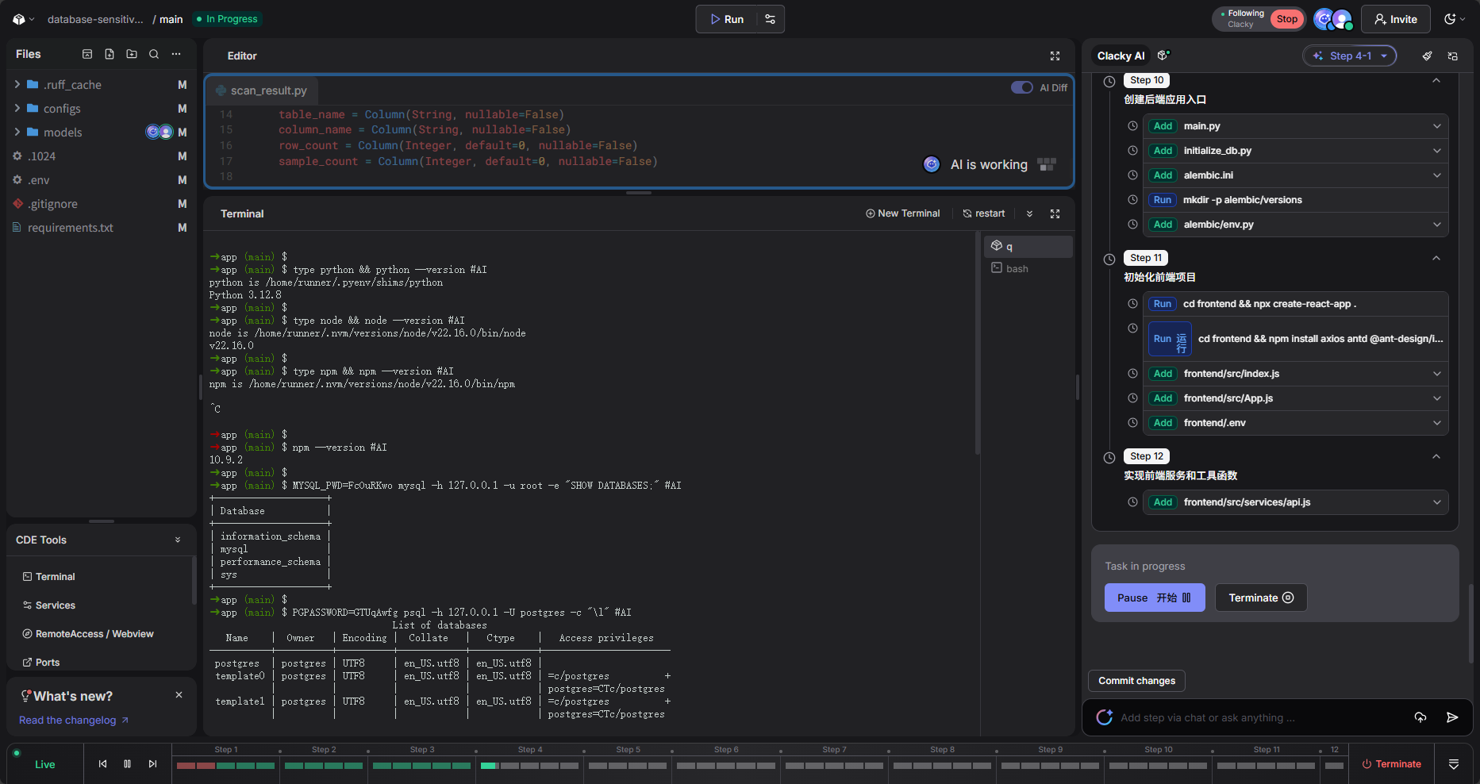
Task: Expand the editor with fullscreen icon
Action: [x=1055, y=56]
